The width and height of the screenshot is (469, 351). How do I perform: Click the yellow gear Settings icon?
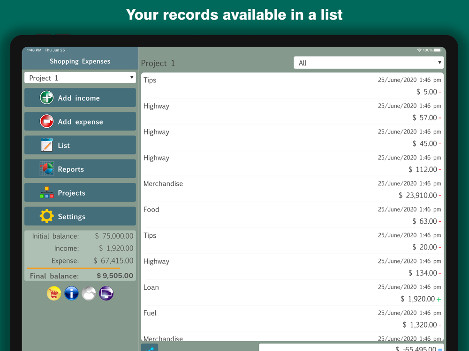tap(46, 216)
